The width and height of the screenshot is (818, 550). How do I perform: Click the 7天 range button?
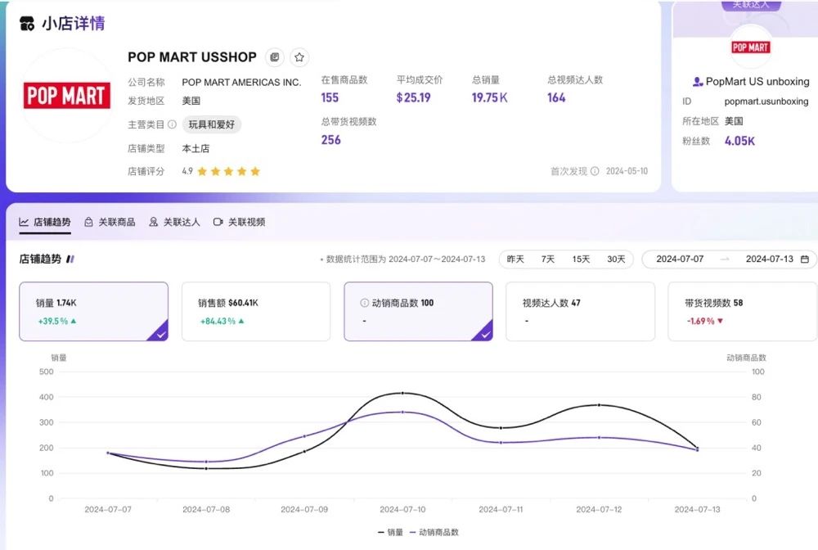[548, 259]
